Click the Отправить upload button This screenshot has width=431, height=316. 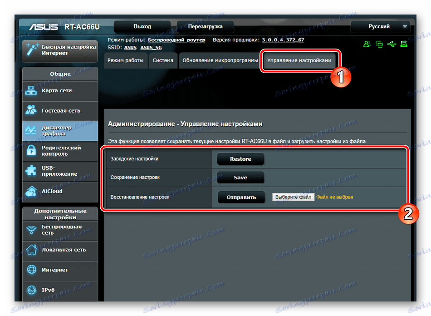pyautogui.click(x=241, y=197)
